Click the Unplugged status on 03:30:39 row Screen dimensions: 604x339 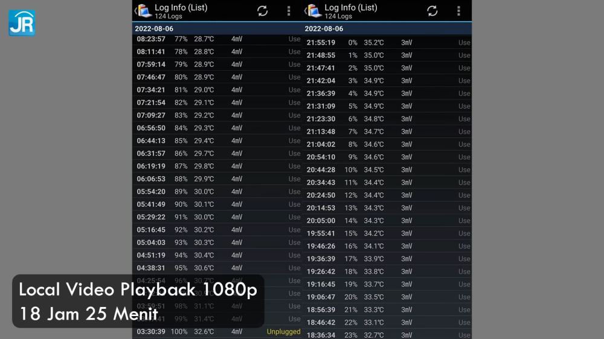pos(283,332)
